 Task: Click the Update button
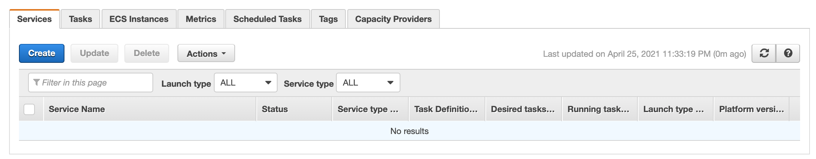coord(94,53)
